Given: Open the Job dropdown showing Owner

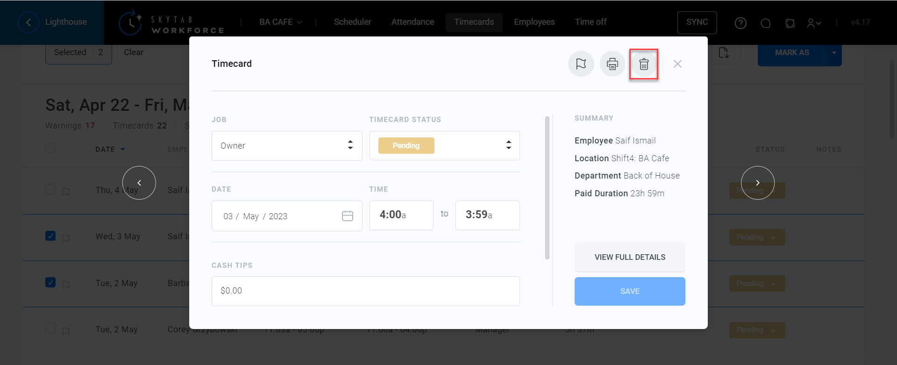Looking at the screenshot, I should [287, 146].
